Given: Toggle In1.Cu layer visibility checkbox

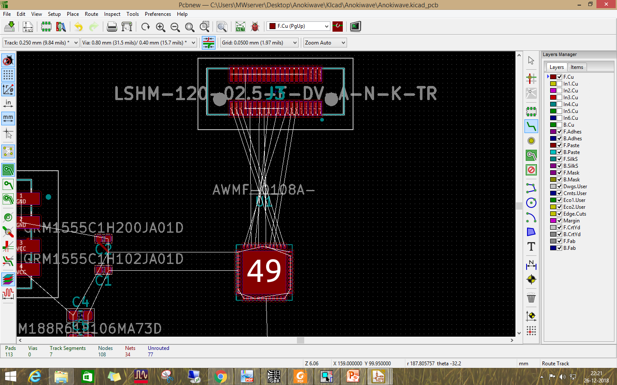Looking at the screenshot, I should tap(560, 84).
